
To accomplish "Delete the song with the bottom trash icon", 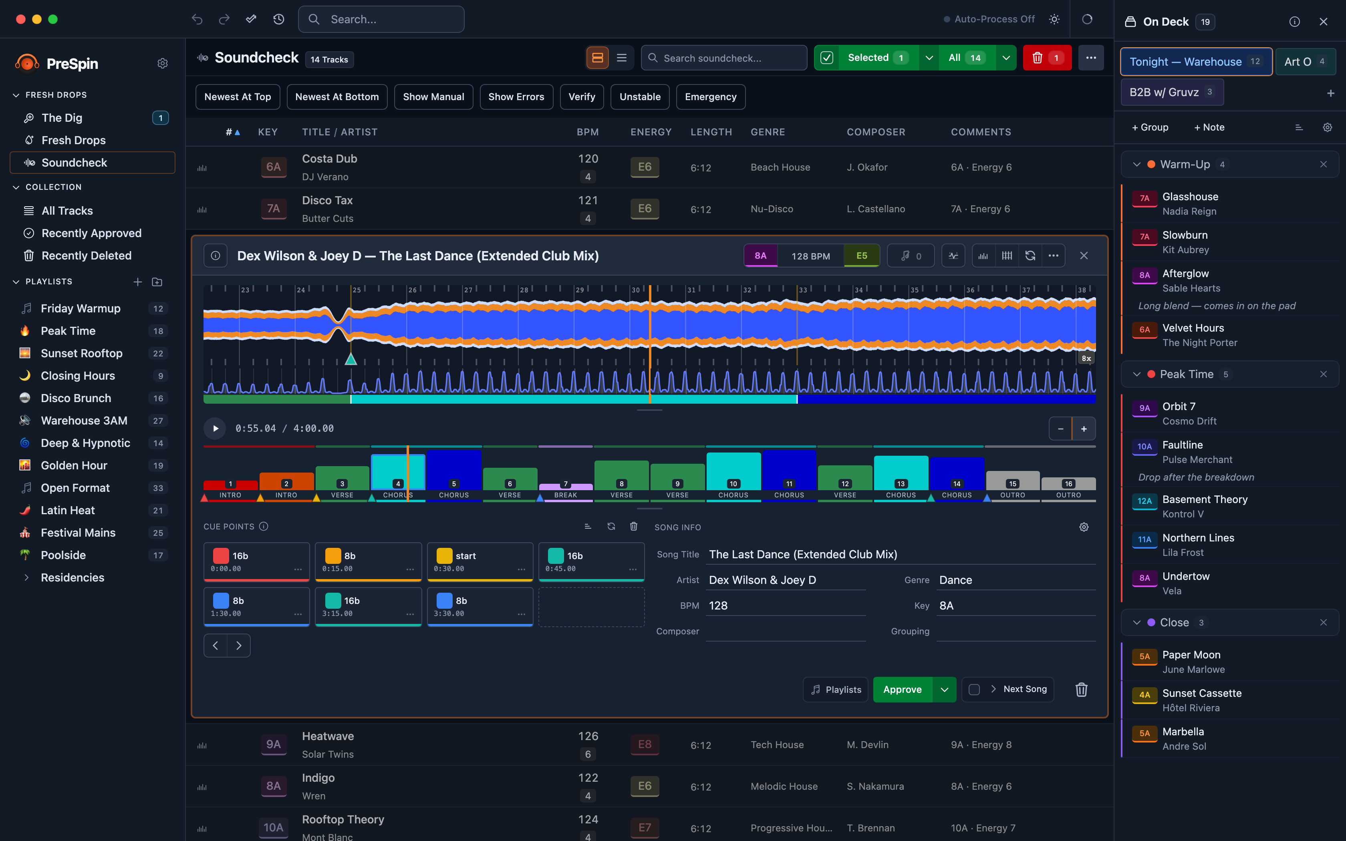I will (1081, 690).
